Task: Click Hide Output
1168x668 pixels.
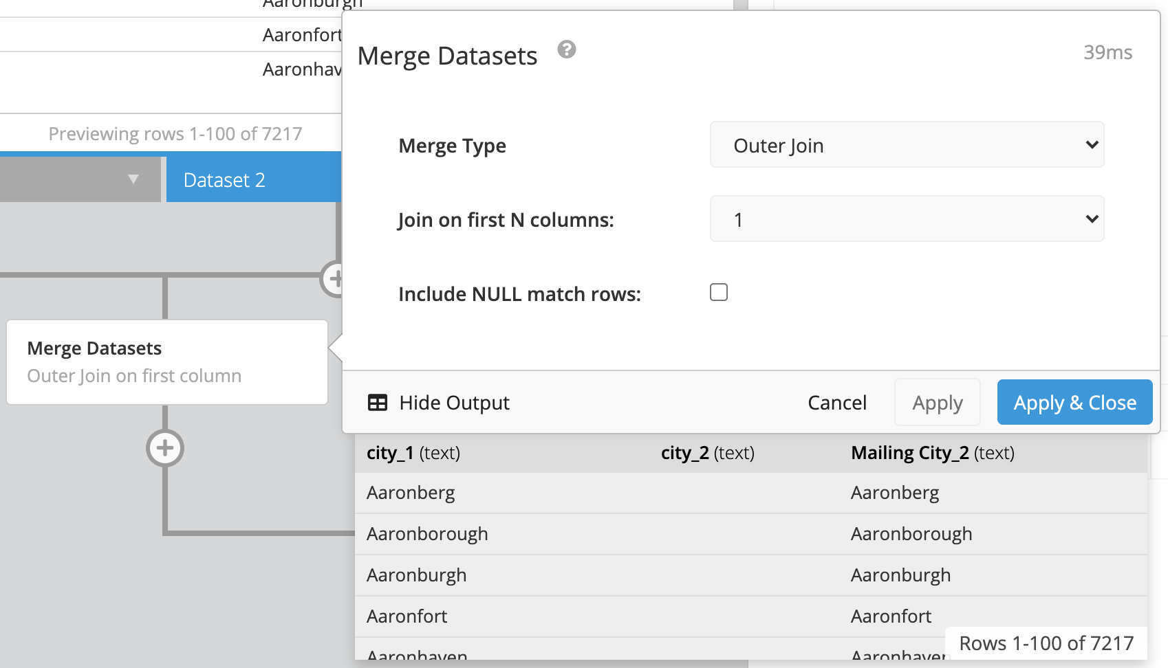Action: pyautogui.click(x=454, y=403)
